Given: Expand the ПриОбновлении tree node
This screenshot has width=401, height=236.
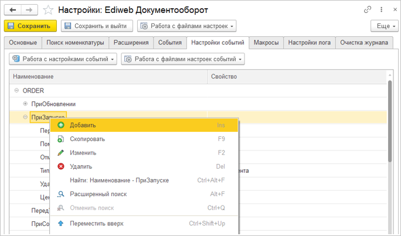Looking at the screenshot, I should (x=25, y=104).
